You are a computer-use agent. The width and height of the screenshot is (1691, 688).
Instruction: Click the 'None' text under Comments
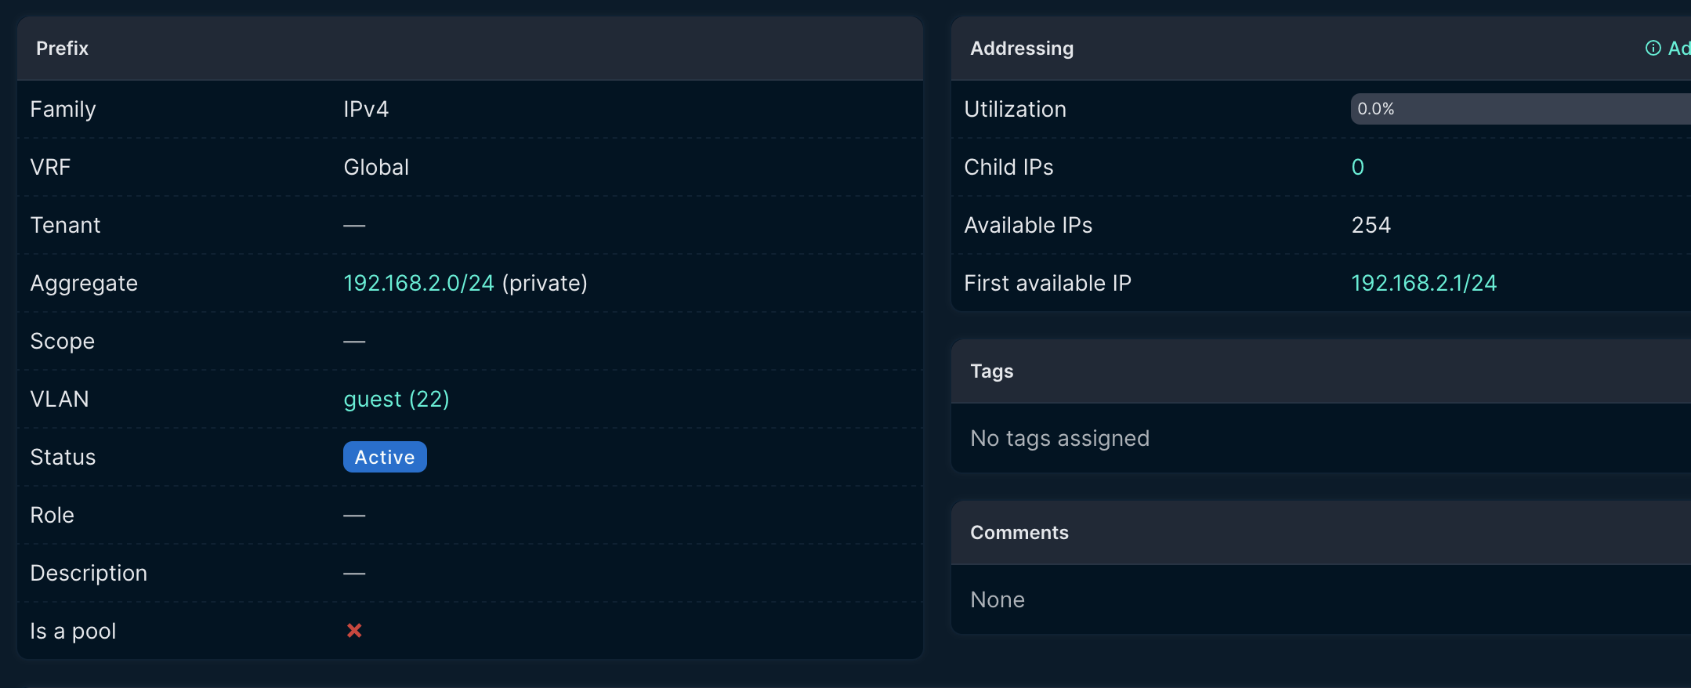pyautogui.click(x=997, y=599)
